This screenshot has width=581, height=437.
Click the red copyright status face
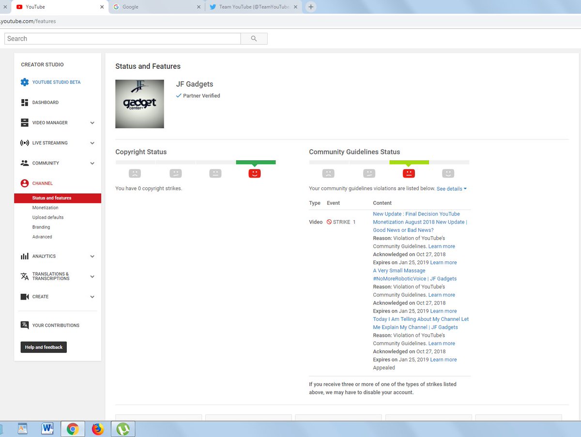pyautogui.click(x=255, y=173)
